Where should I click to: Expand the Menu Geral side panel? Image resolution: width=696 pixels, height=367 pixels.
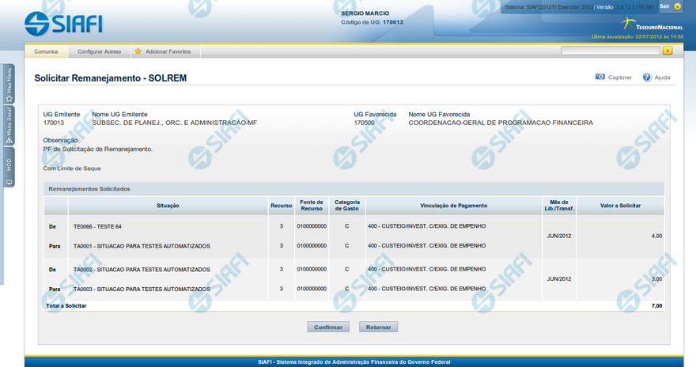pos(9,125)
